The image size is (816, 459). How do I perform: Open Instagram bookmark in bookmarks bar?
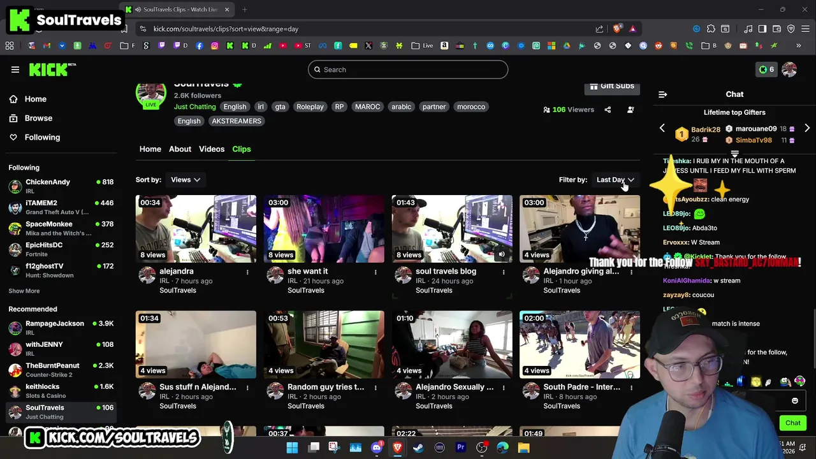click(x=215, y=46)
